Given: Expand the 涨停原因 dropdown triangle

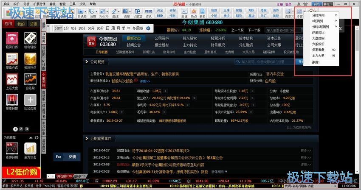Looking at the screenshot, I should pos(226,172).
